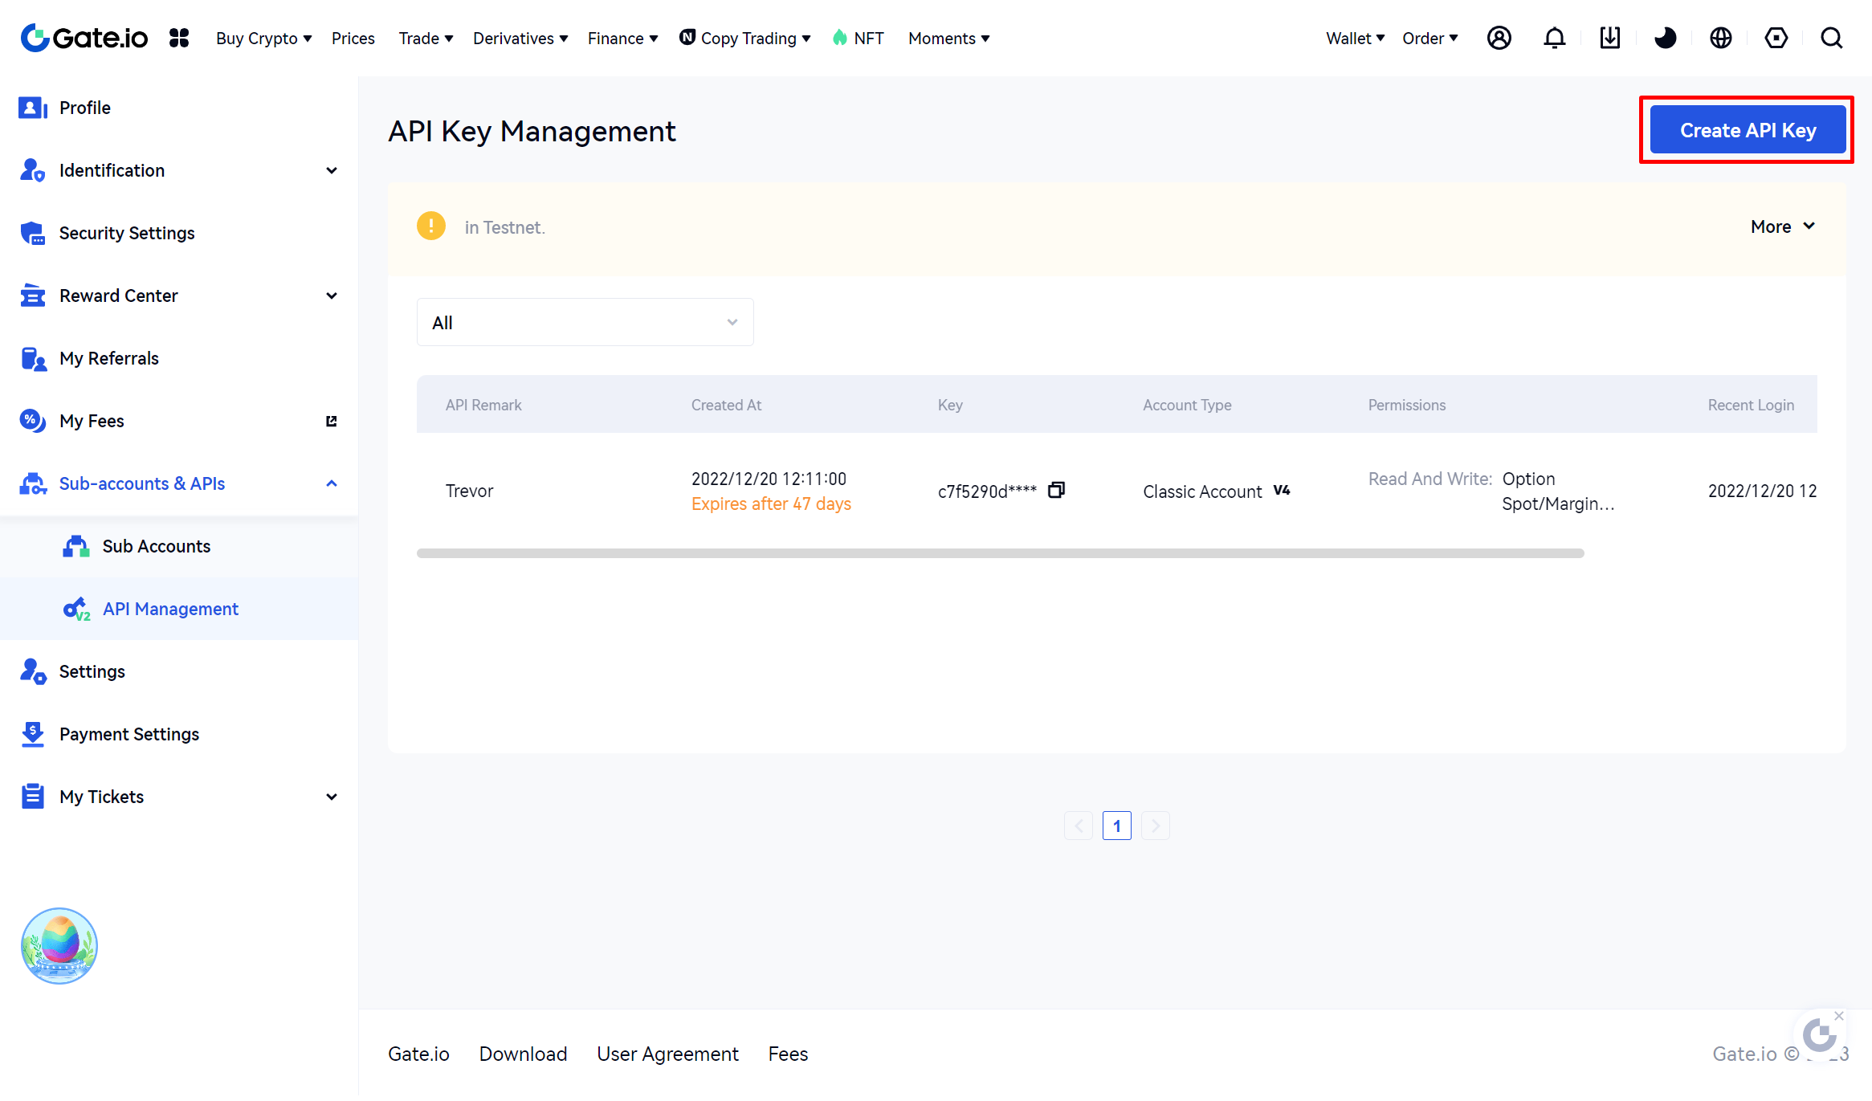Viewport: 1872px width, 1101px height.
Task: Click the Profile sidebar icon
Action: pyautogui.click(x=32, y=108)
